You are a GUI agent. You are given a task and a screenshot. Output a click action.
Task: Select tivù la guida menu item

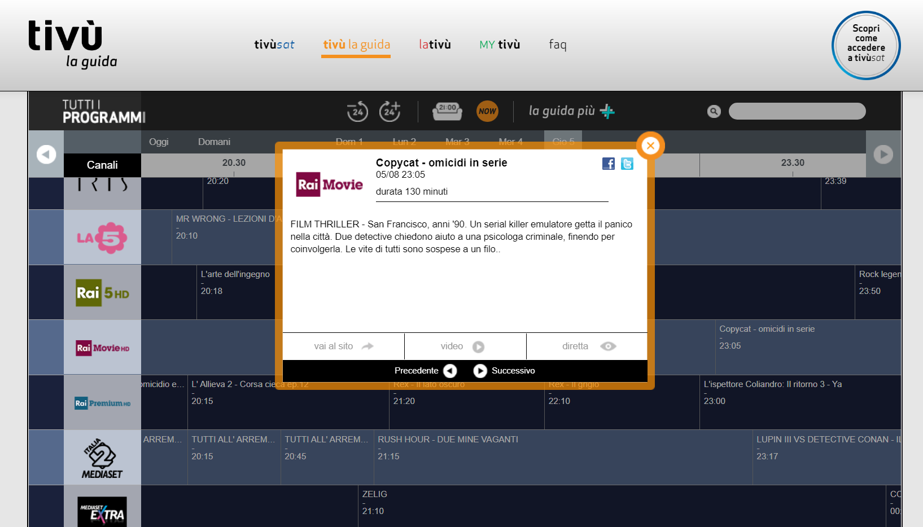[356, 45]
